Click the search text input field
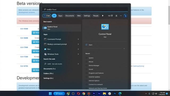 [85, 10]
